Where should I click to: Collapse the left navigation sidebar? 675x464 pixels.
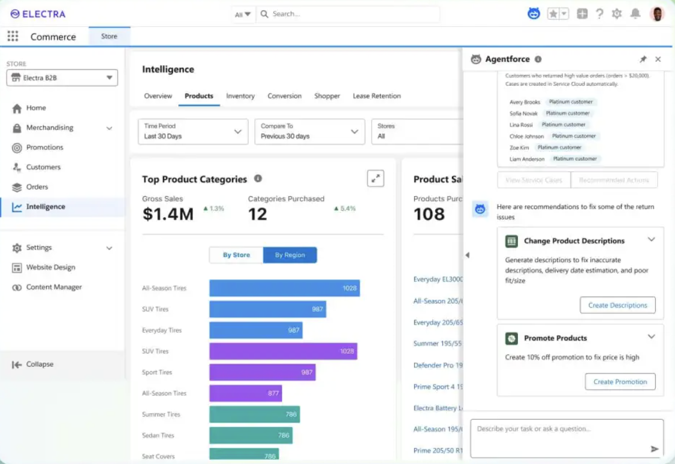click(33, 364)
